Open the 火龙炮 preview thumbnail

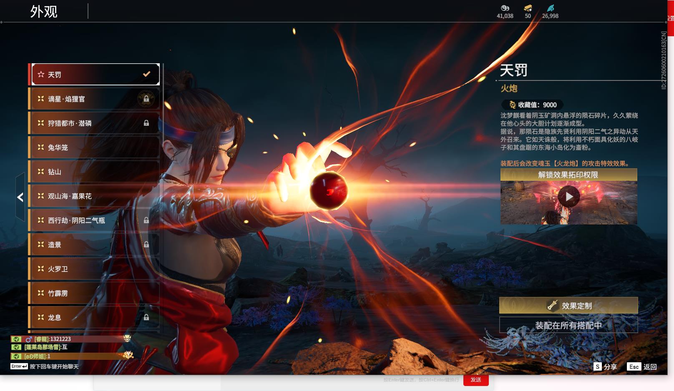point(568,203)
